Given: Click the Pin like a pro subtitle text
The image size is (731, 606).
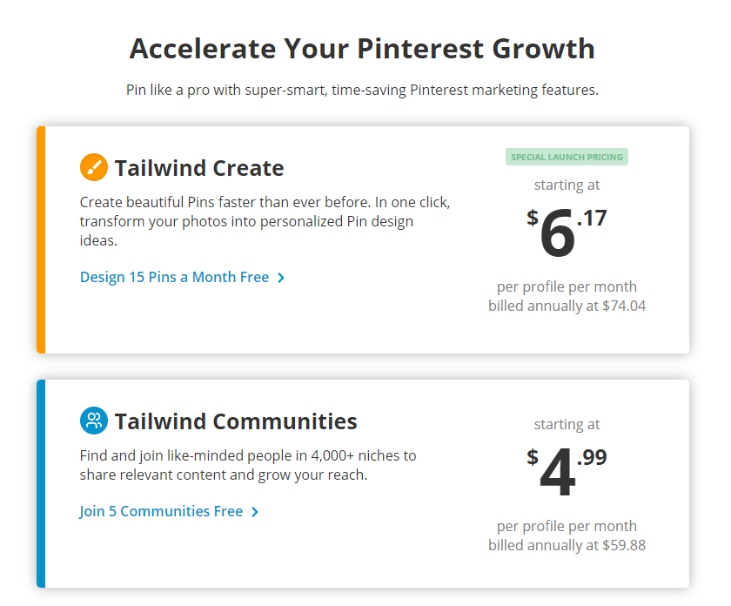Looking at the screenshot, I should (x=362, y=90).
